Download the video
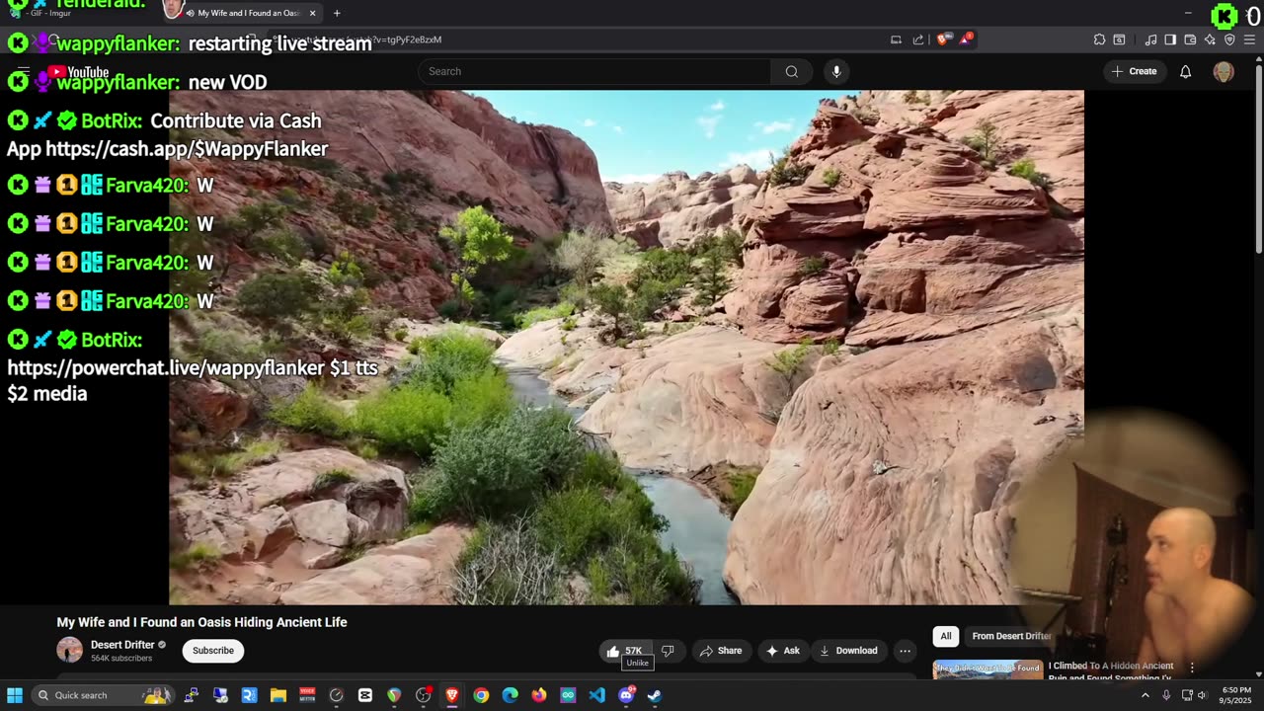The image size is (1264, 711). point(848,651)
